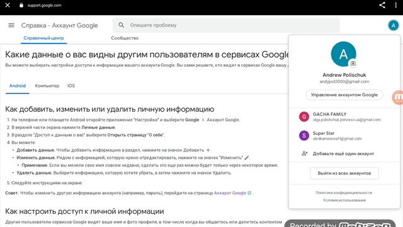Click the camera icon on profile photo
The image size is (403, 227).
[x=353, y=63]
